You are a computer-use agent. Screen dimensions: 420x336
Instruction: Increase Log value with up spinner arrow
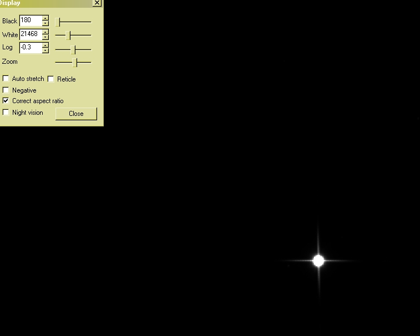pos(45,45)
